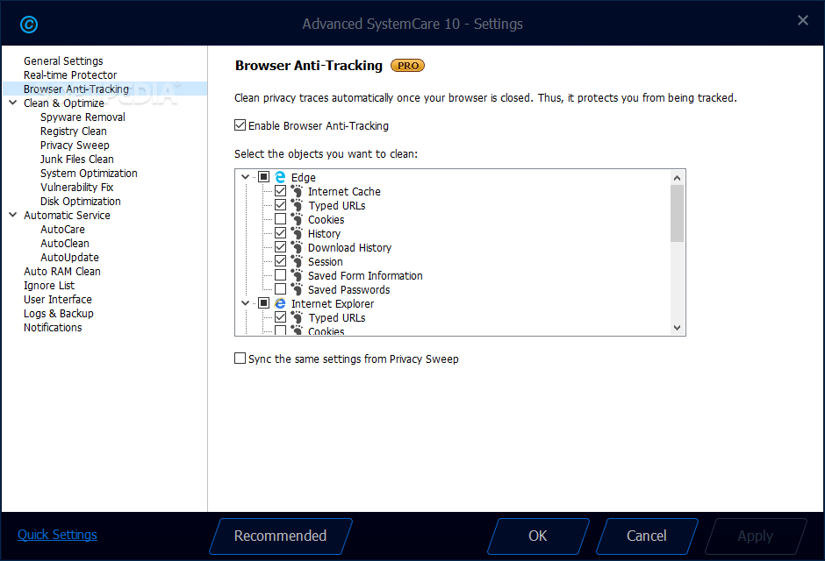Click footprint icon beside Download History
Screen dimensions: 825x561
[x=298, y=247]
